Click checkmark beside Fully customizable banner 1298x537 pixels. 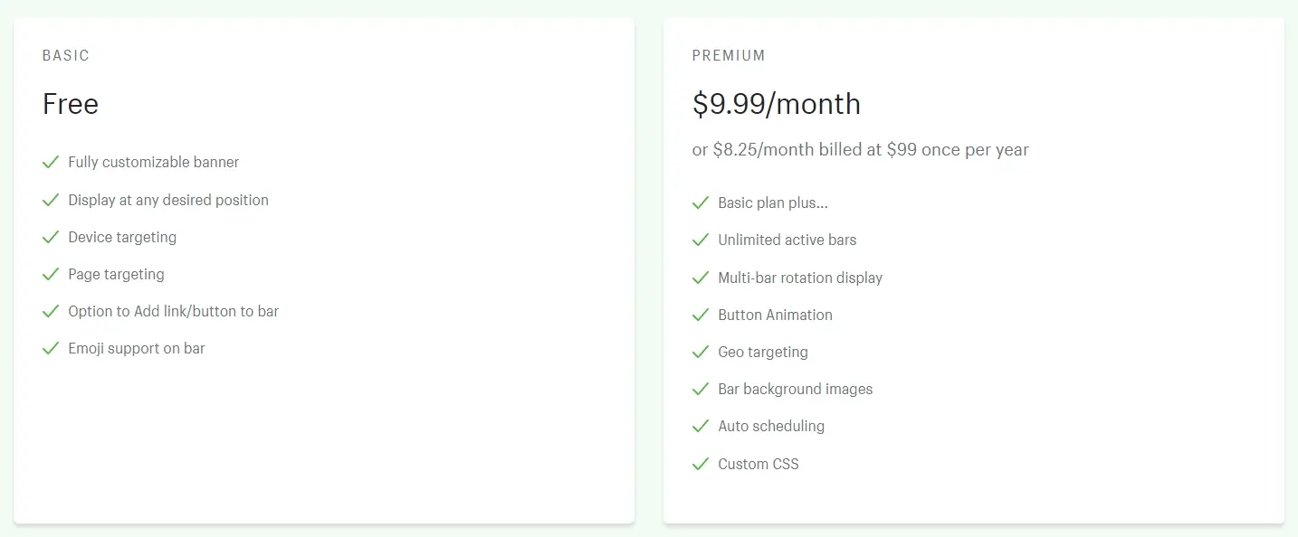pos(51,163)
